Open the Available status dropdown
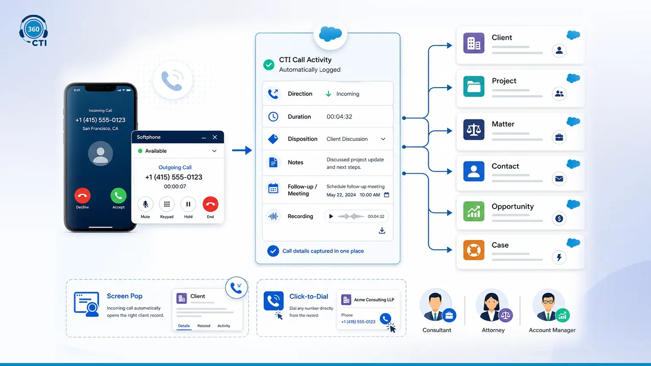Viewport: 651px width, 366px height. pyautogui.click(x=214, y=151)
